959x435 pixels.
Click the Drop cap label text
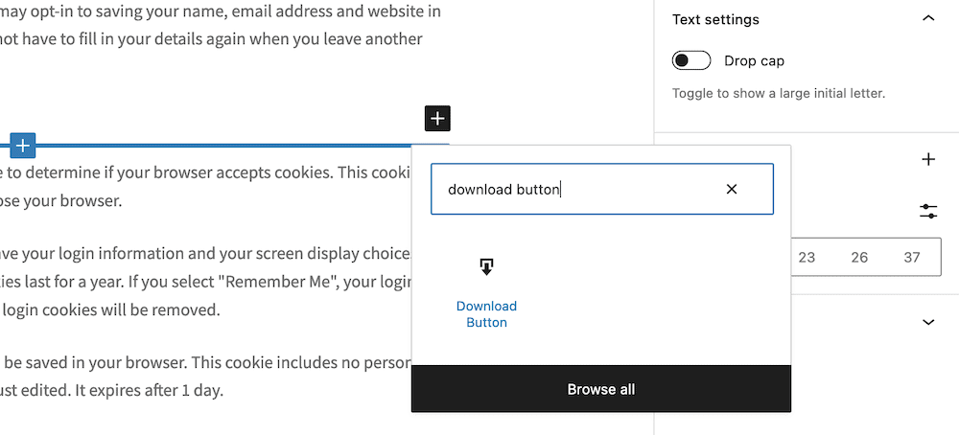point(754,61)
